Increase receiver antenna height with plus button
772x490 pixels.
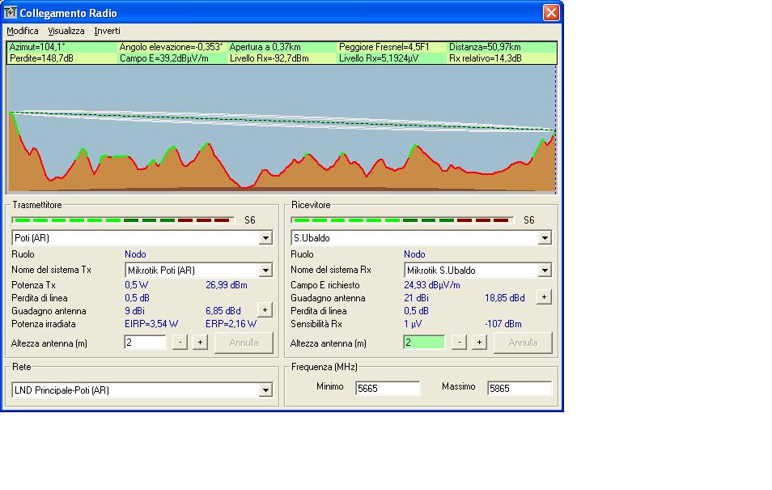pyautogui.click(x=479, y=342)
